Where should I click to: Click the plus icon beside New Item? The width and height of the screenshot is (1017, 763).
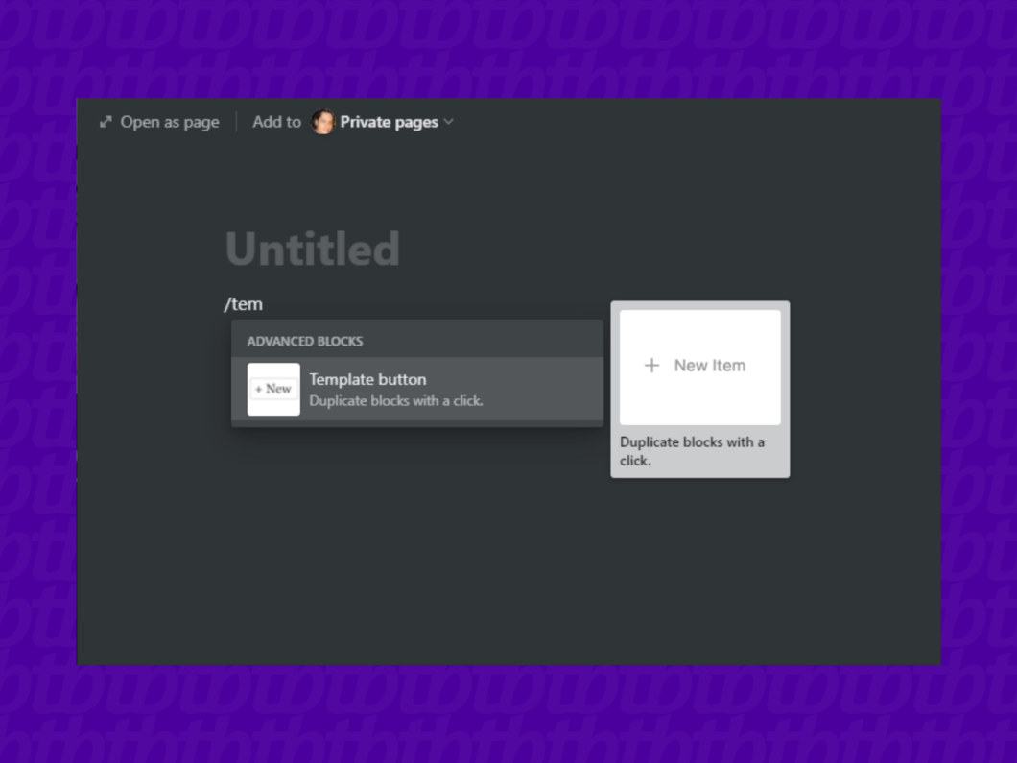point(651,366)
